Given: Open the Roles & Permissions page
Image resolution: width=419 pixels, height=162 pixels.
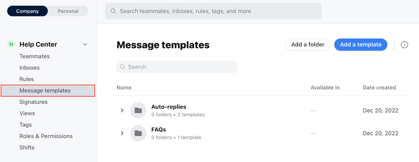Looking at the screenshot, I should coord(46,136).
